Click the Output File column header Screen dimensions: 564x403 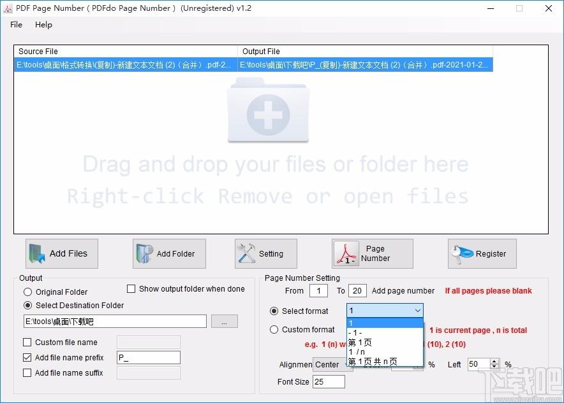tap(365, 52)
